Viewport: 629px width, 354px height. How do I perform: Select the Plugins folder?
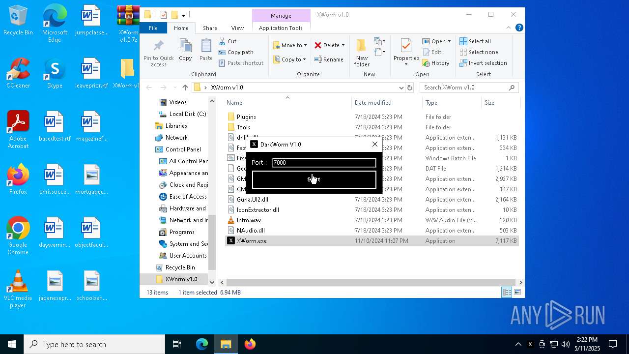coord(372,117)
